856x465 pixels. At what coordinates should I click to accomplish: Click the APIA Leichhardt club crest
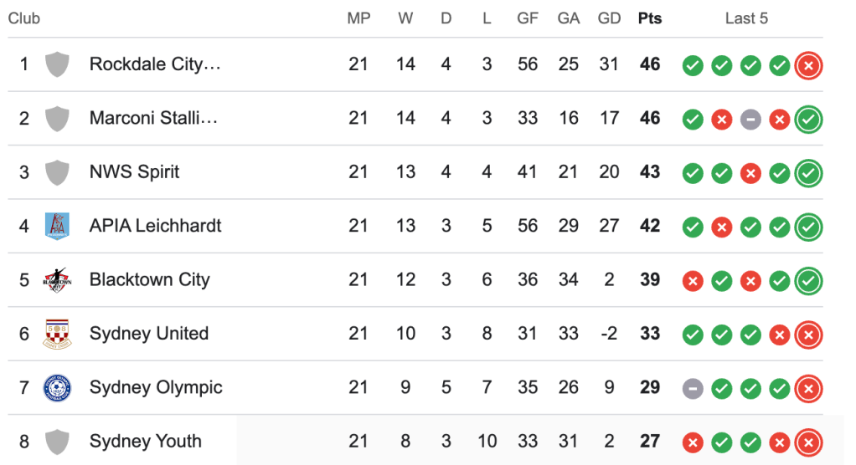(x=57, y=226)
